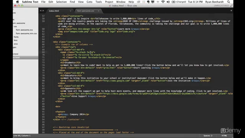Click the Bootstrap core JavaScript comment
This screenshot has width=245, height=138.
coord(71,127)
